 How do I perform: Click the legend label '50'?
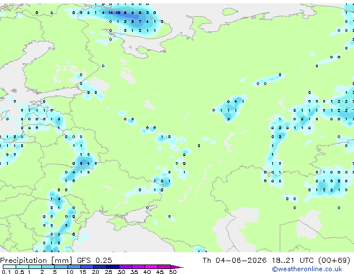coord(173,272)
